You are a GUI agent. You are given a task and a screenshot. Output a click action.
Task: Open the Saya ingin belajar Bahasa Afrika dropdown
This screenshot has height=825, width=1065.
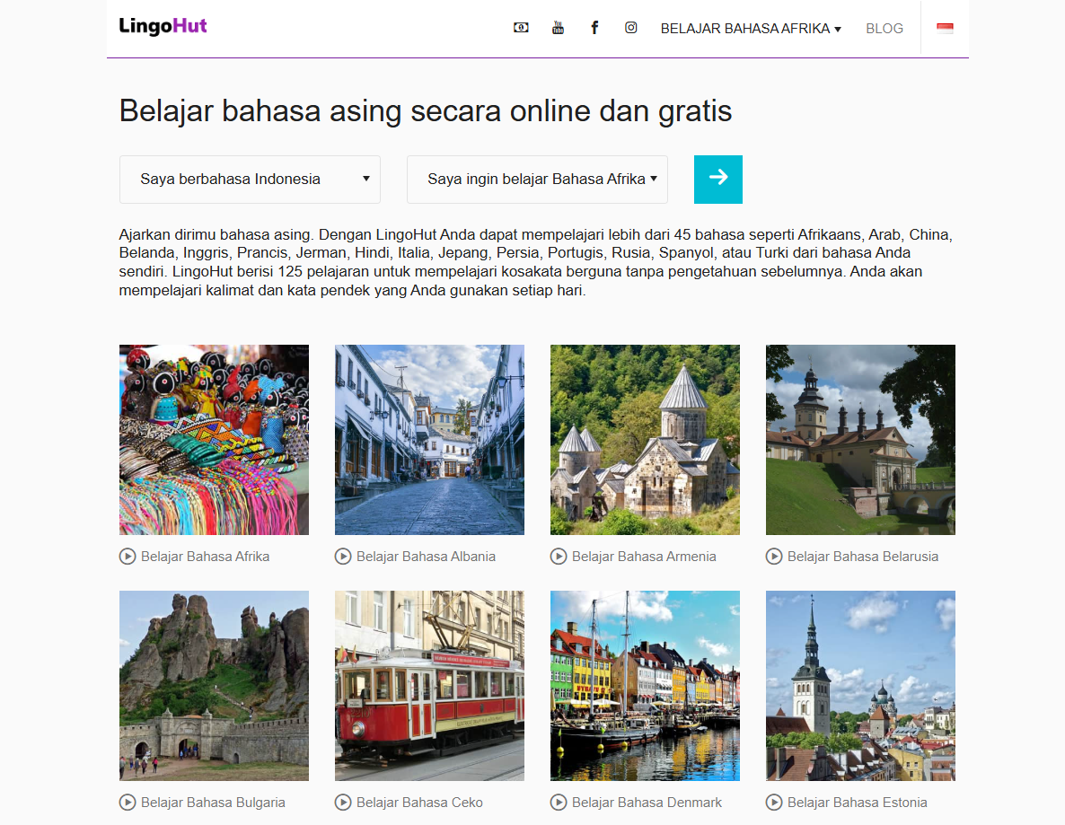tap(537, 179)
